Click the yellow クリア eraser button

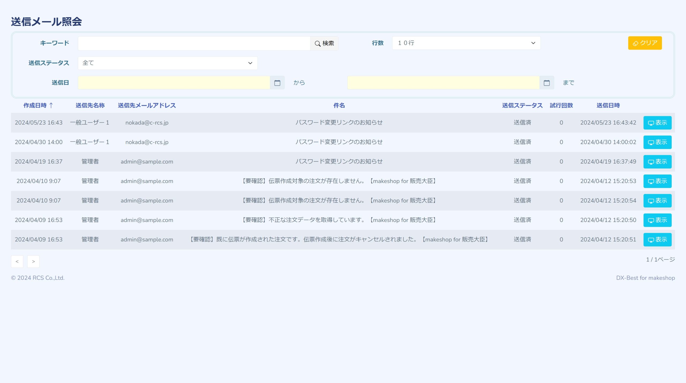pyautogui.click(x=645, y=43)
